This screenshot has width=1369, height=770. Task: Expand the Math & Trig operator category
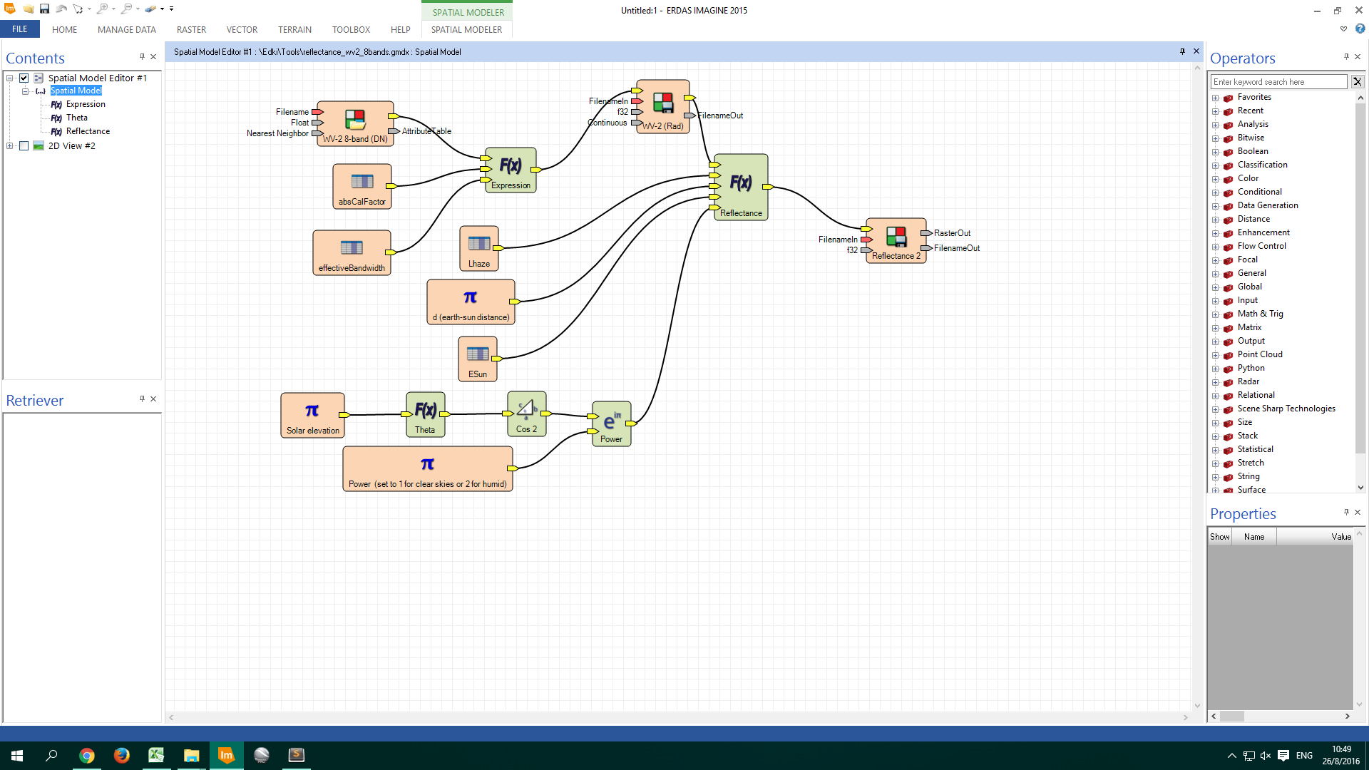(x=1215, y=314)
